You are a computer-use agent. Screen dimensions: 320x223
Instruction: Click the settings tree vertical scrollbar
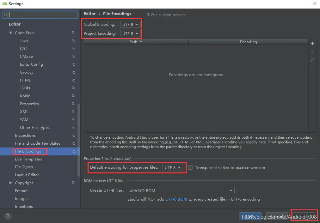(x=79, y=140)
